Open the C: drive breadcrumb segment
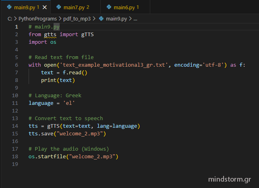259x188 pixels. pyautogui.click(x=9, y=18)
